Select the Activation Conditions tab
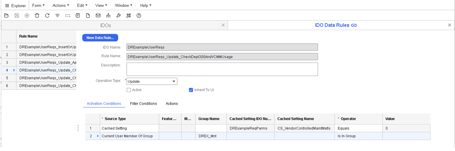The height and width of the screenshot is (151, 455). pyautogui.click(x=104, y=104)
